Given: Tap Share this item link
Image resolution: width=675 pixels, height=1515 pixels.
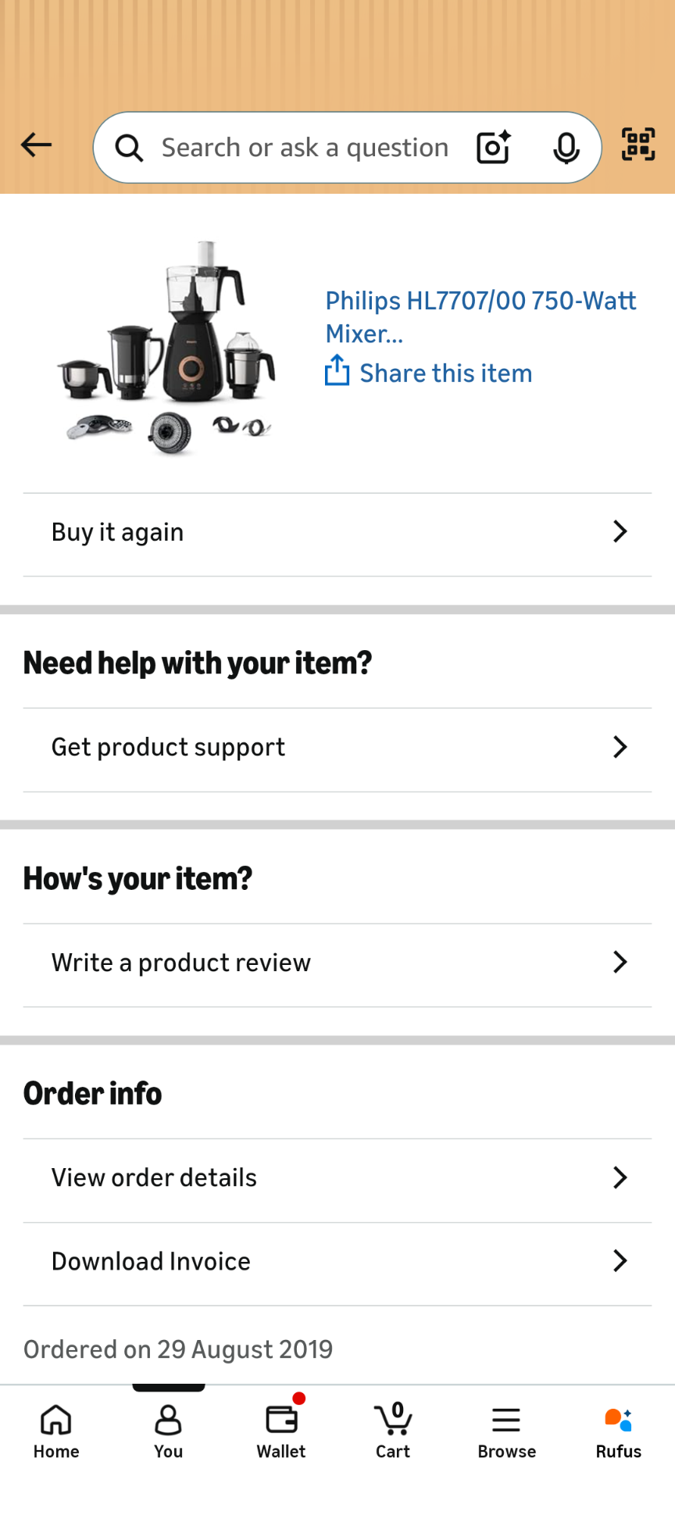Looking at the screenshot, I should pyautogui.click(x=445, y=373).
